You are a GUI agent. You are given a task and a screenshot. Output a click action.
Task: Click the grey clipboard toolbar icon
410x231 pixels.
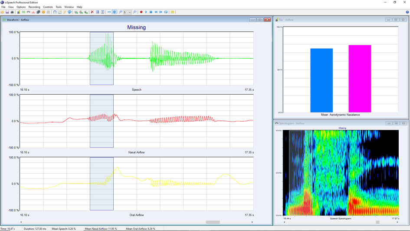(48, 12)
